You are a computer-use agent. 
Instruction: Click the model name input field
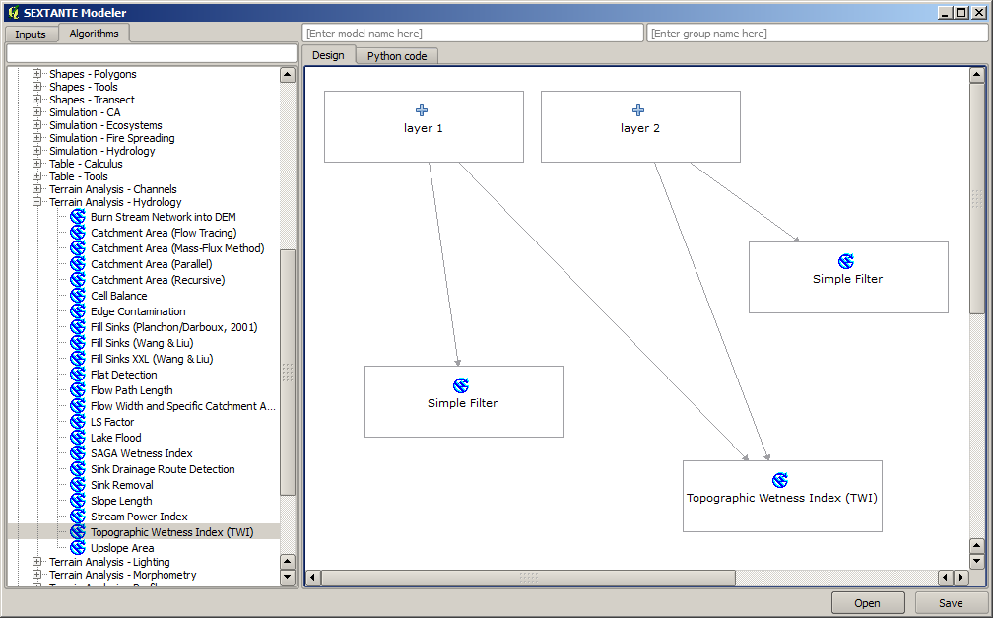[473, 34]
